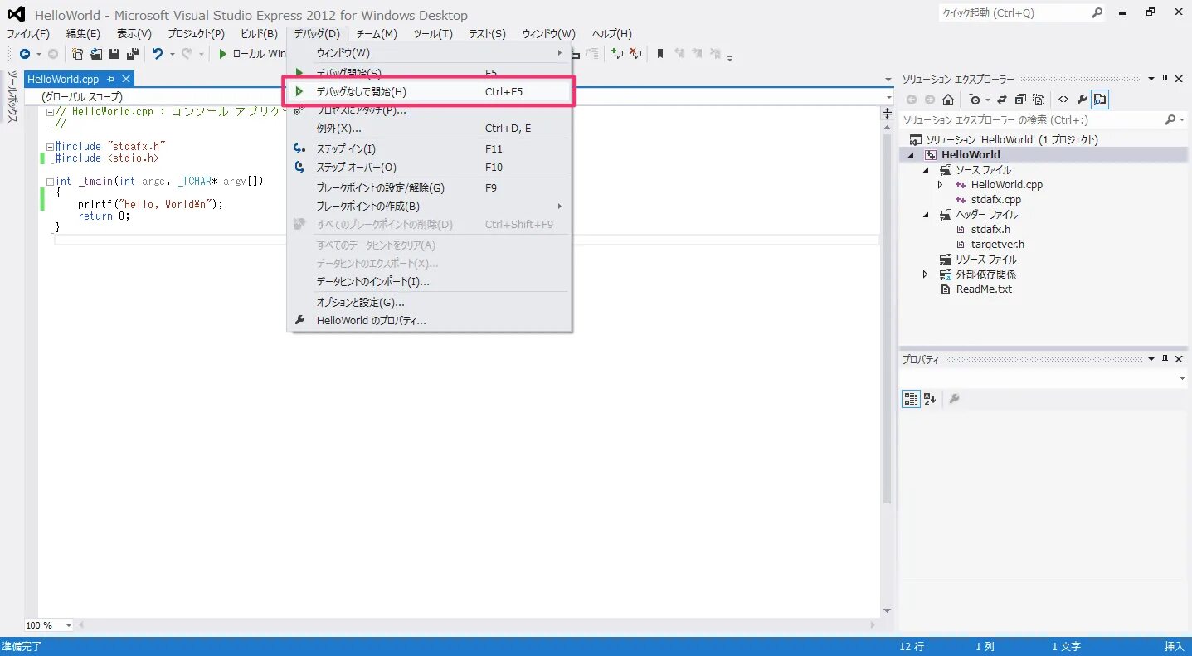Sort properties alphabetically with the A-Z icon
Viewport: 1192px width, 656px height.
pyautogui.click(x=930, y=399)
